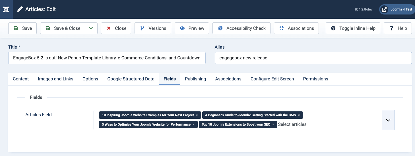Click the Preview button
The image size is (415, 156).
point(192,28)
